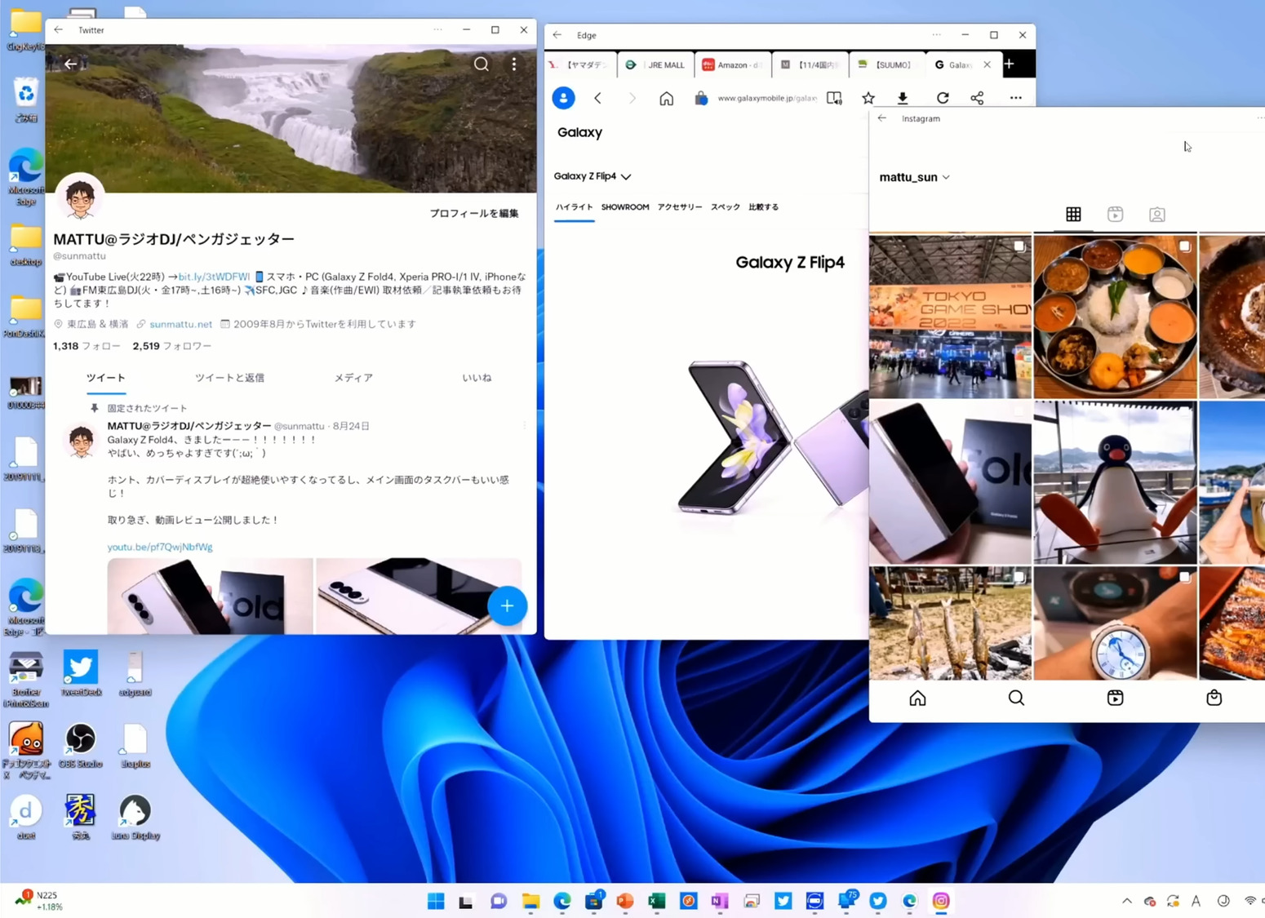Image resolution: width=1265 pixels, height=918 pixels.
Task: Select the ツイート tab on Twitter
Action: pyautogui.click(x=106, y=378)
